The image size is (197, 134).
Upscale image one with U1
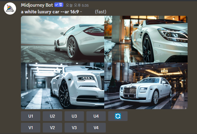(31, 116)
